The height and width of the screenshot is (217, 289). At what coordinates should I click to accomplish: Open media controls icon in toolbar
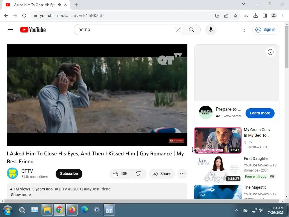[246, 16]
